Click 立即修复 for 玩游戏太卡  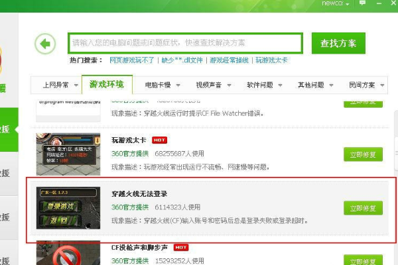click(363, 154)
